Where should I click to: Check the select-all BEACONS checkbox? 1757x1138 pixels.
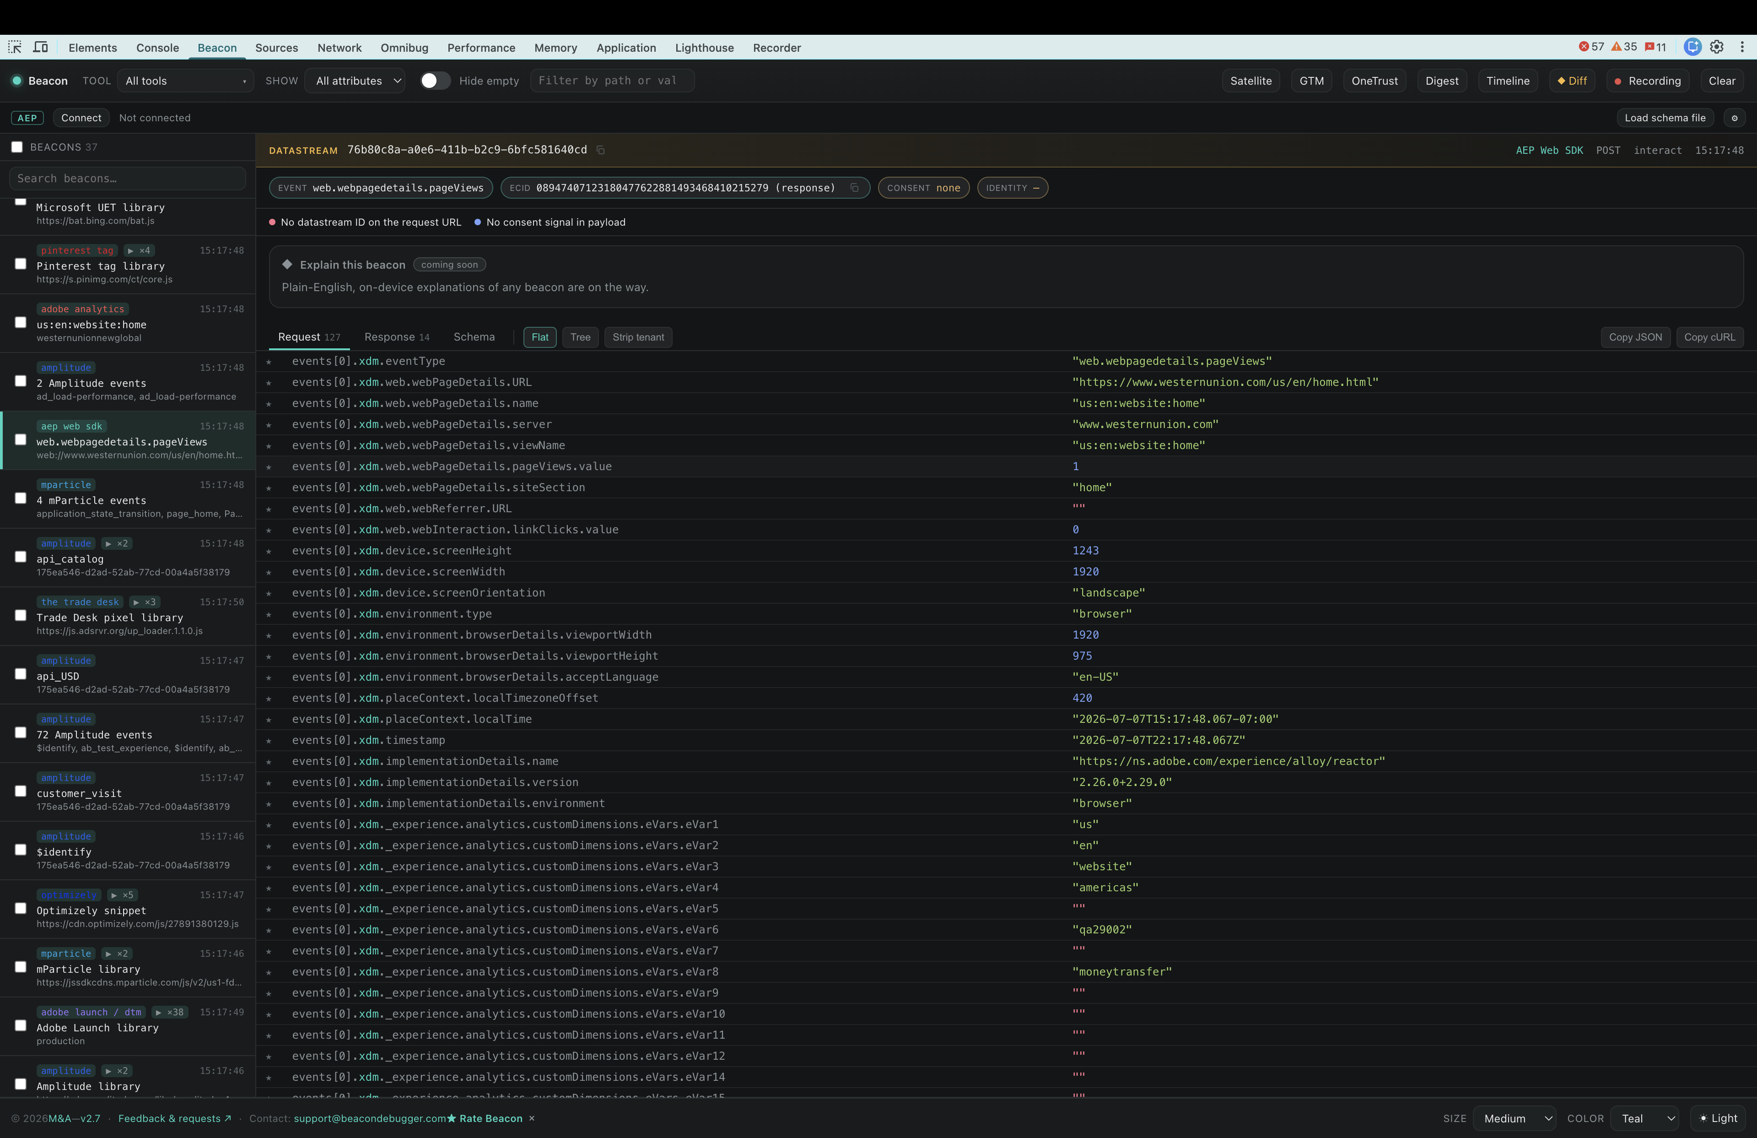point(17,147)
